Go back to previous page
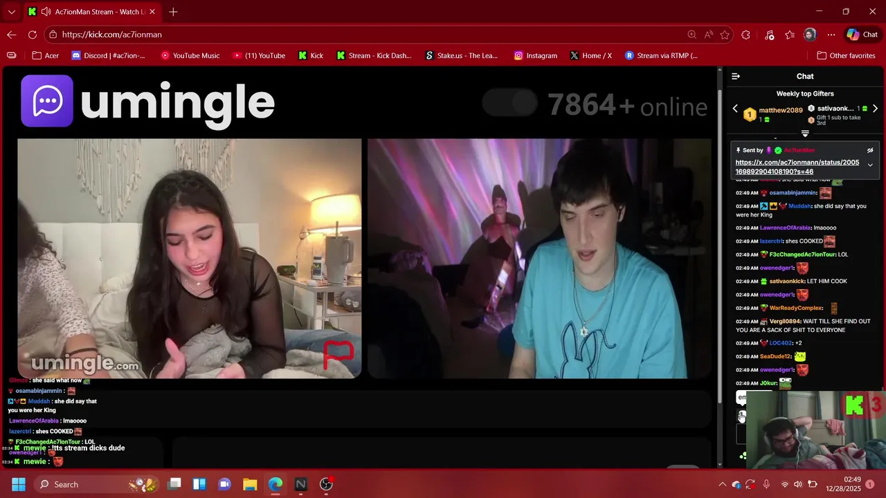This screenshot has height=498, width=886. click(12, 35)
